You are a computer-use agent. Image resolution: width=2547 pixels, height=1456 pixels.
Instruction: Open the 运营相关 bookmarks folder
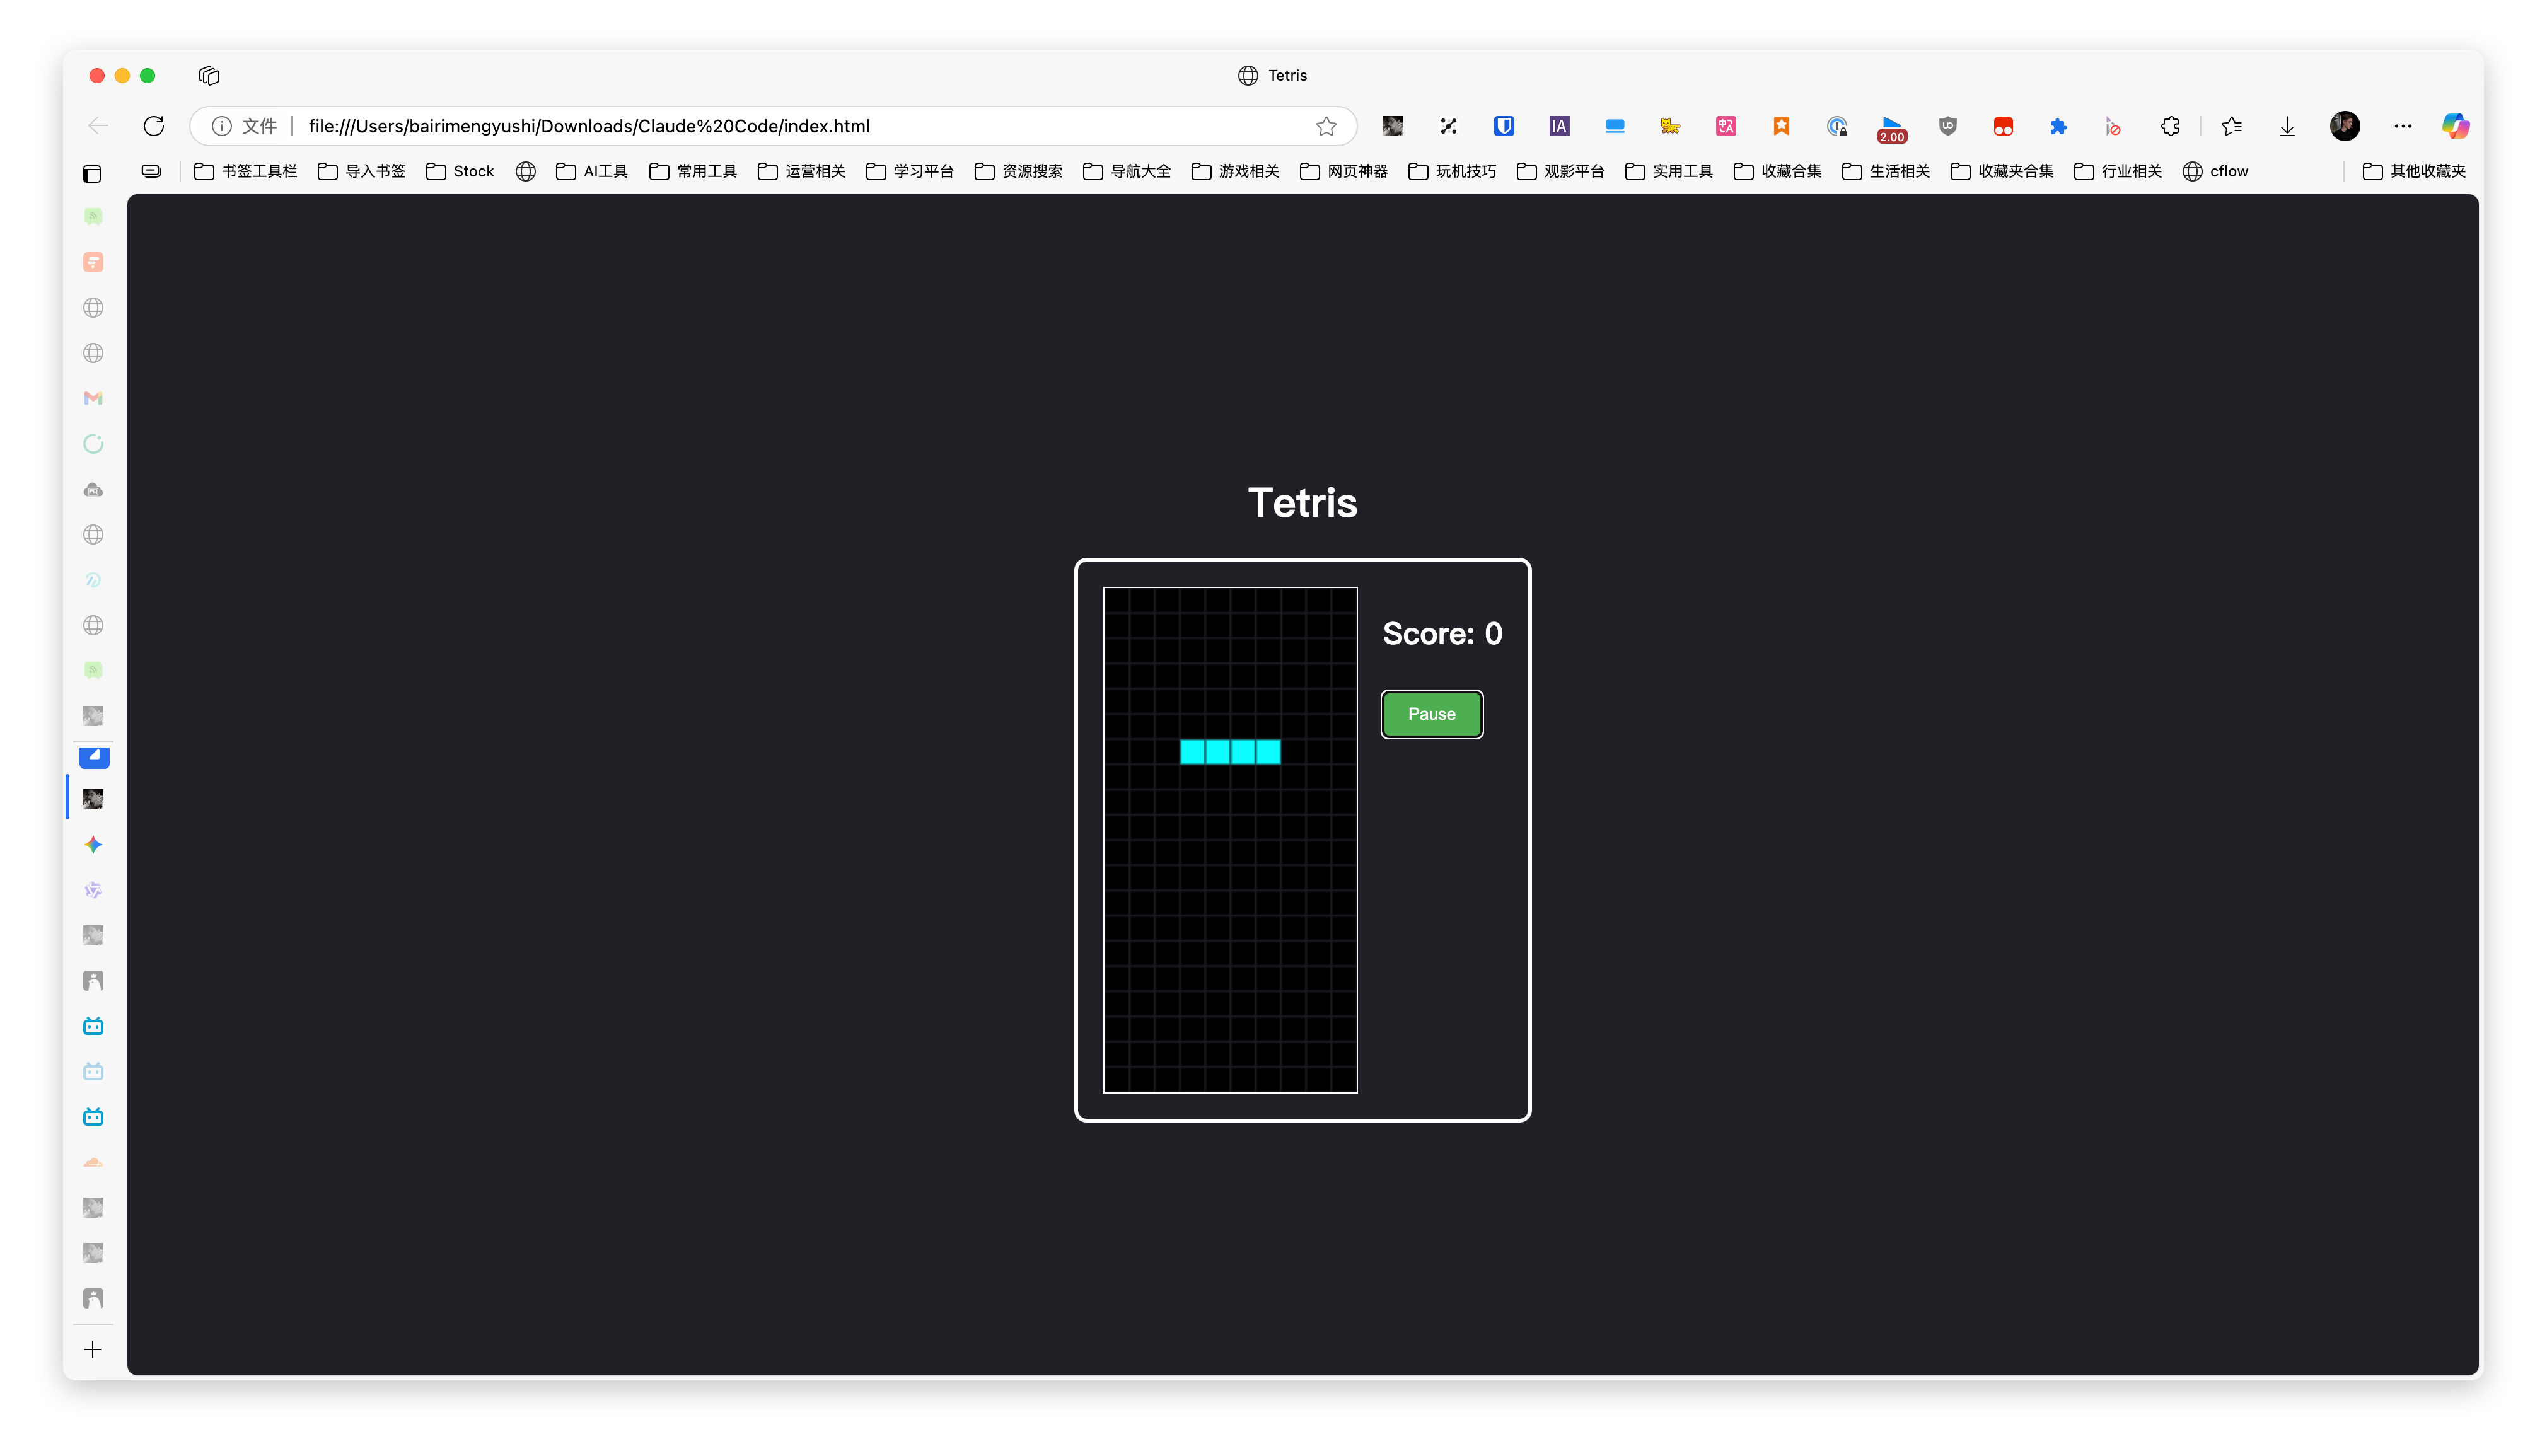(802, 171)
